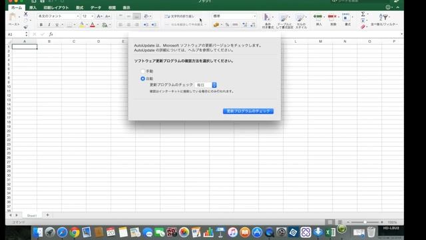Click the Percent Style icon
This screenshot has width=426, height=240.
pos(227,25)
